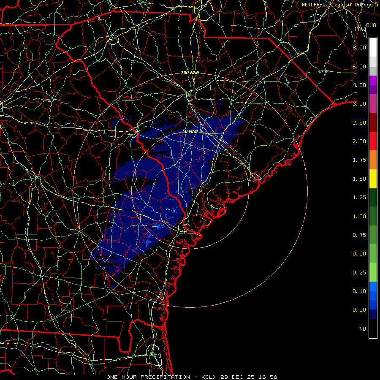The image size is (380, 380).
Task: Select the light blue legend swatch beside 0.10
Action: pos(373,286)
